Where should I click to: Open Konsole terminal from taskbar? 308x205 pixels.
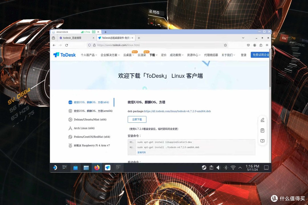tap(118, 167)
